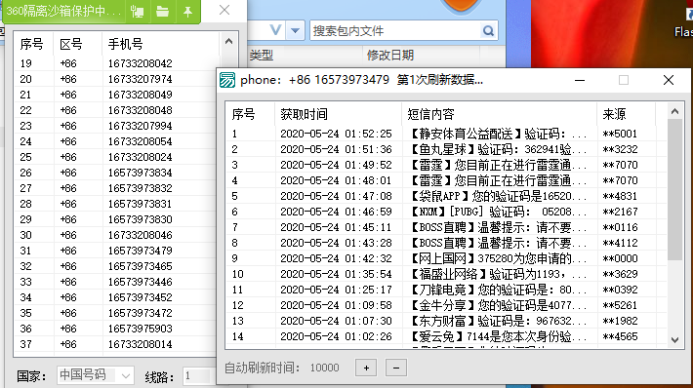
Task: Click the sandbox process list icon
Action: click(137, 11)
